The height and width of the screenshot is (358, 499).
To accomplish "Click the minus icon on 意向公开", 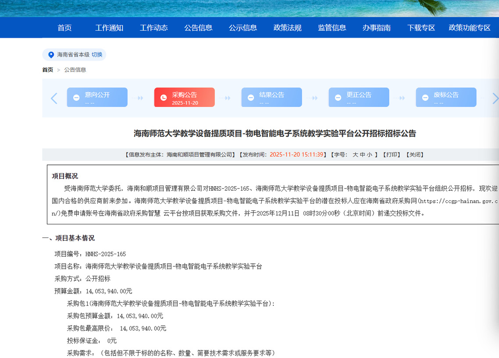I will (x=76, y=98).
